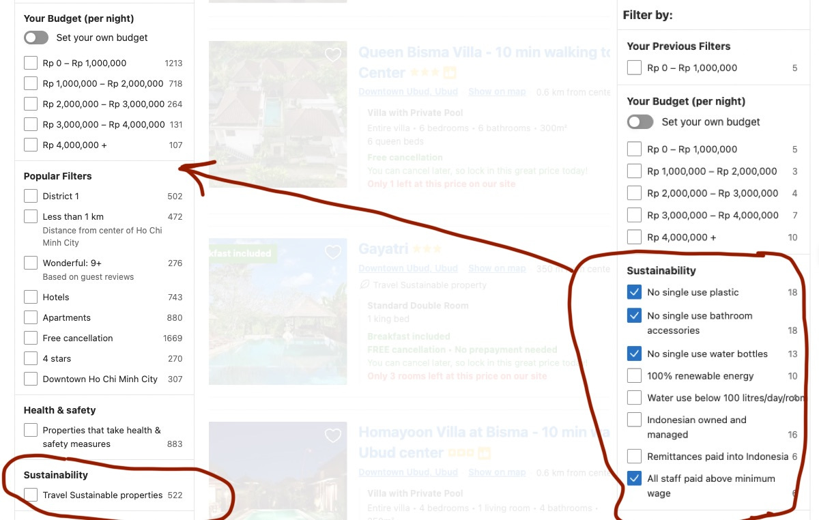Image resolution: width=819 pixels, height=520 pixels.
Task: Check Rp 3,000,000 – Rp 4,000,000 with 7 properties
Action: pos(634,215)
